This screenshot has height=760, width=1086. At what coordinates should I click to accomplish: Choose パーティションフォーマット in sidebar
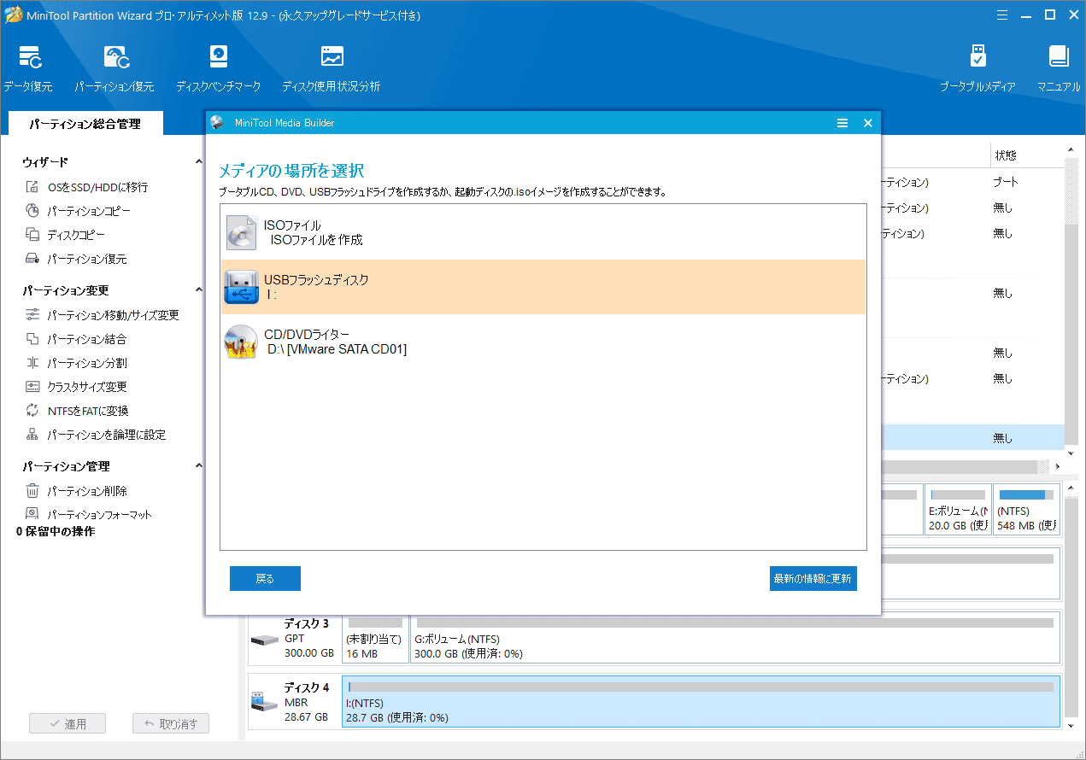pyautogui.click(x=88, y=514)
